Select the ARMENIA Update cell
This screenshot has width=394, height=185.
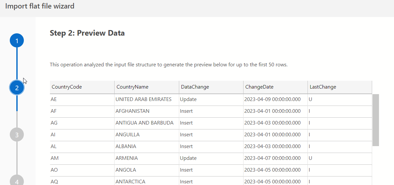coord(188,158)
